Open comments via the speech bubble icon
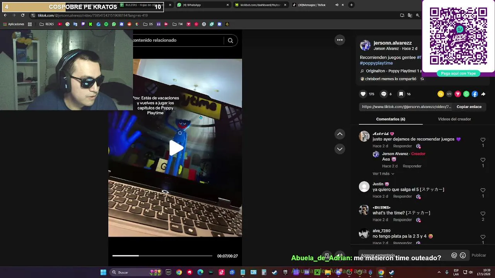Screen dimensions: 495x278 [x=384, y=94]
